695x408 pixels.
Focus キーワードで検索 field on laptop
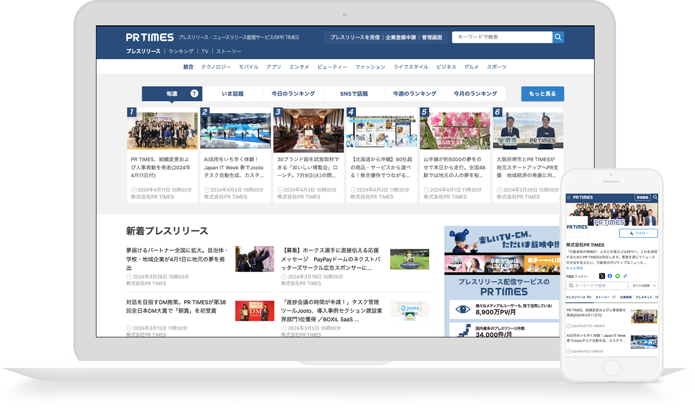(x=502, y=37)
